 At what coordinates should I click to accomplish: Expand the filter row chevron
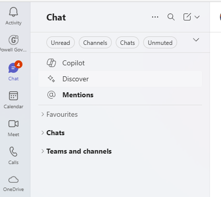tap(196, 40)
